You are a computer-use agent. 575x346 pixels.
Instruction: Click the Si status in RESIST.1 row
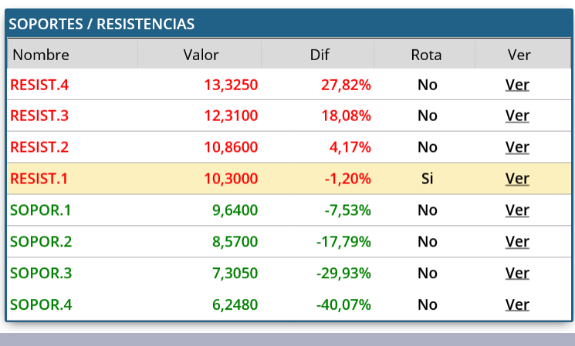[x=428, y=179]
